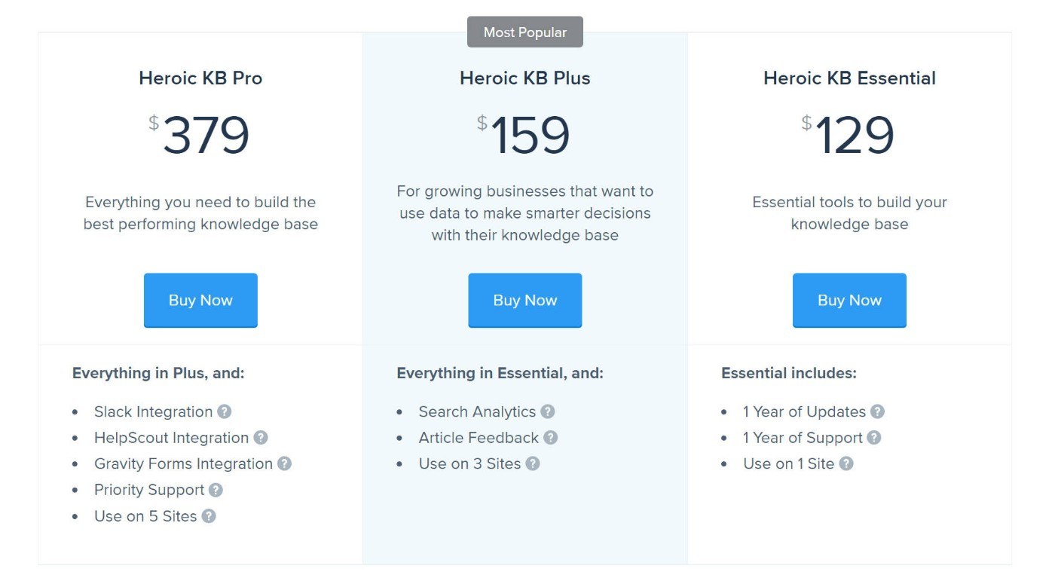Image resolution: width=1055 pixels, height=581 pixels.
Task: Click the $159 Plus price
Action: click(x=525, y=135)
